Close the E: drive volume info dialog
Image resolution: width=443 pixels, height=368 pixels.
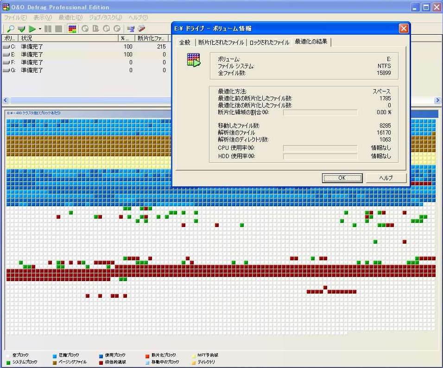404,29
